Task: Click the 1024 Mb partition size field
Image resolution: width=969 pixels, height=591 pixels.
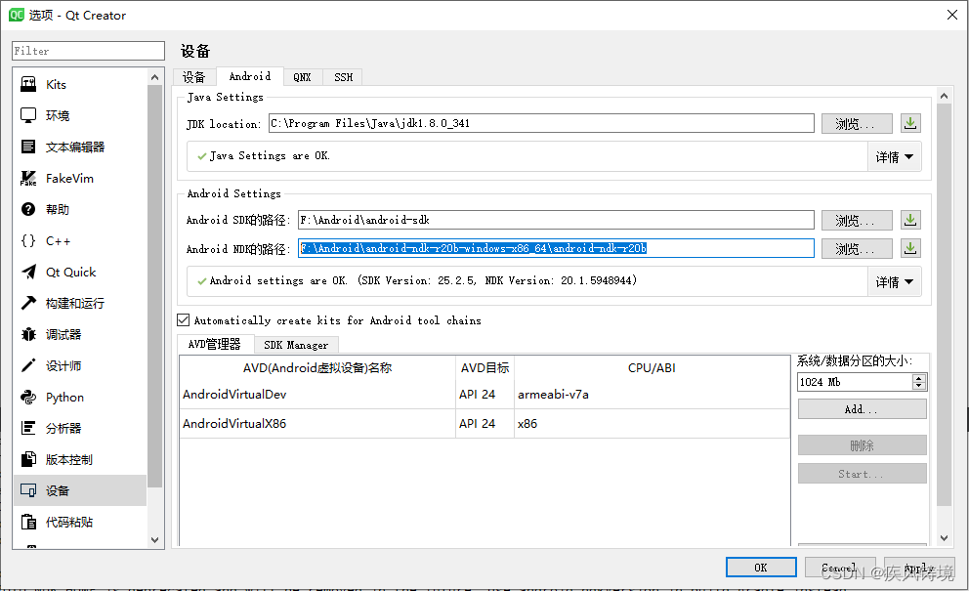Action: point(856,382)
